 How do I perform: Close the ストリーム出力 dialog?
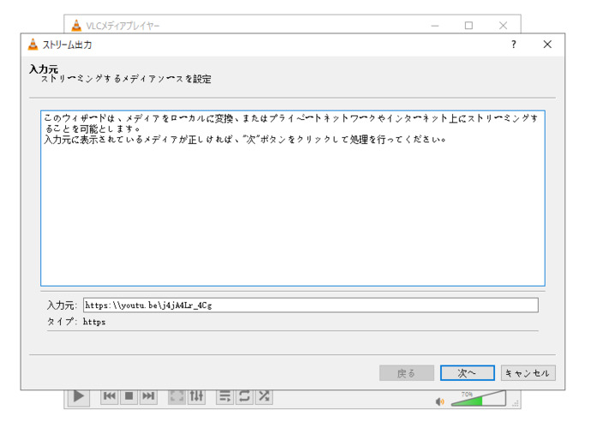coord(547,45)
